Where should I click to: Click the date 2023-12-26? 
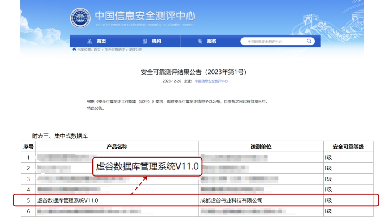[x=172, y=81]
